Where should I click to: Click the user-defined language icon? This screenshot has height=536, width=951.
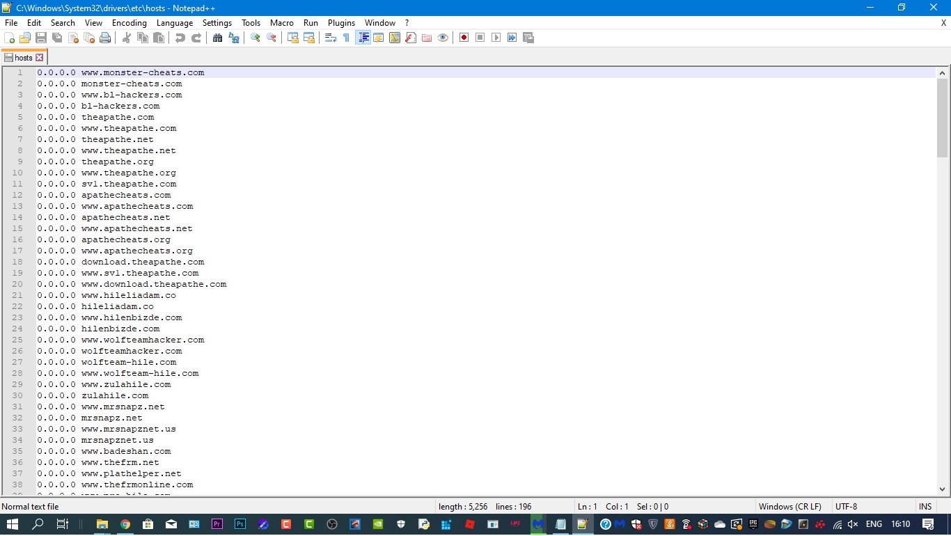click(x=379, y=38)
